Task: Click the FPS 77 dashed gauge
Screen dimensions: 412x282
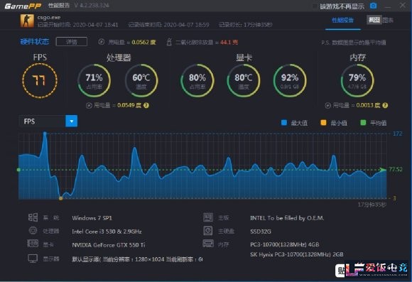Action: click(40, 81)
